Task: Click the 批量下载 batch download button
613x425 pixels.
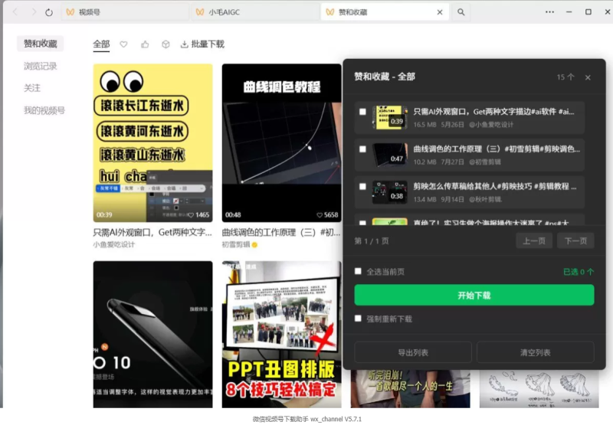Action: [x=202, y=44]
